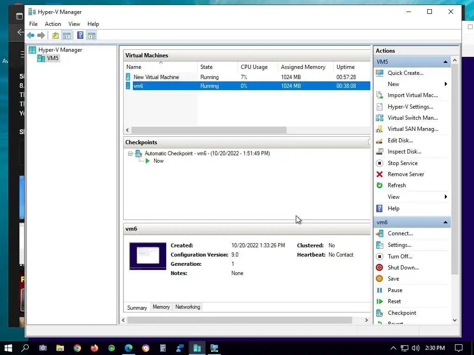
Task: Collapse the VM5 actions section
Action: 445,62
